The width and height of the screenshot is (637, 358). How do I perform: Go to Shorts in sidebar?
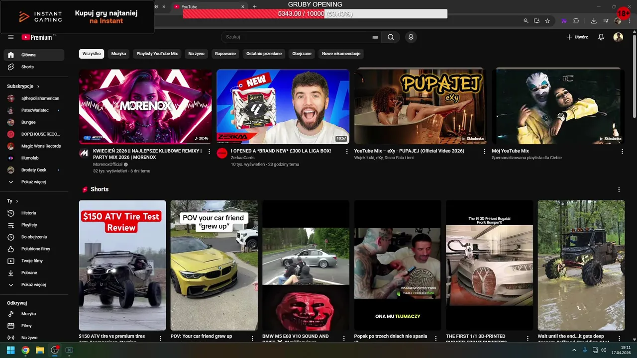(34, 67)
